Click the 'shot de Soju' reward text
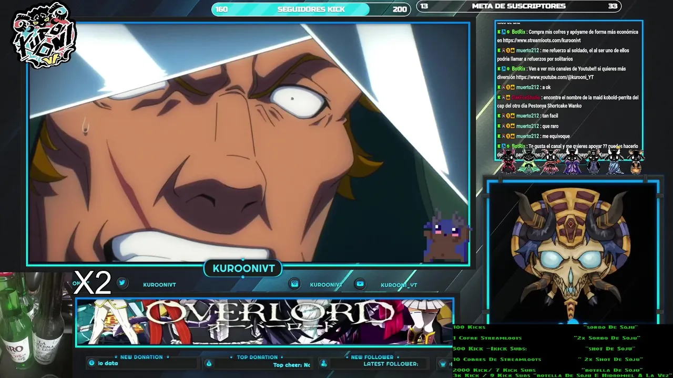 pos(610,349)
